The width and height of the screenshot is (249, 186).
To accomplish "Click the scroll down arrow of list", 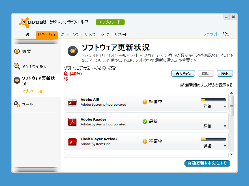I will [x=231, y=154].
